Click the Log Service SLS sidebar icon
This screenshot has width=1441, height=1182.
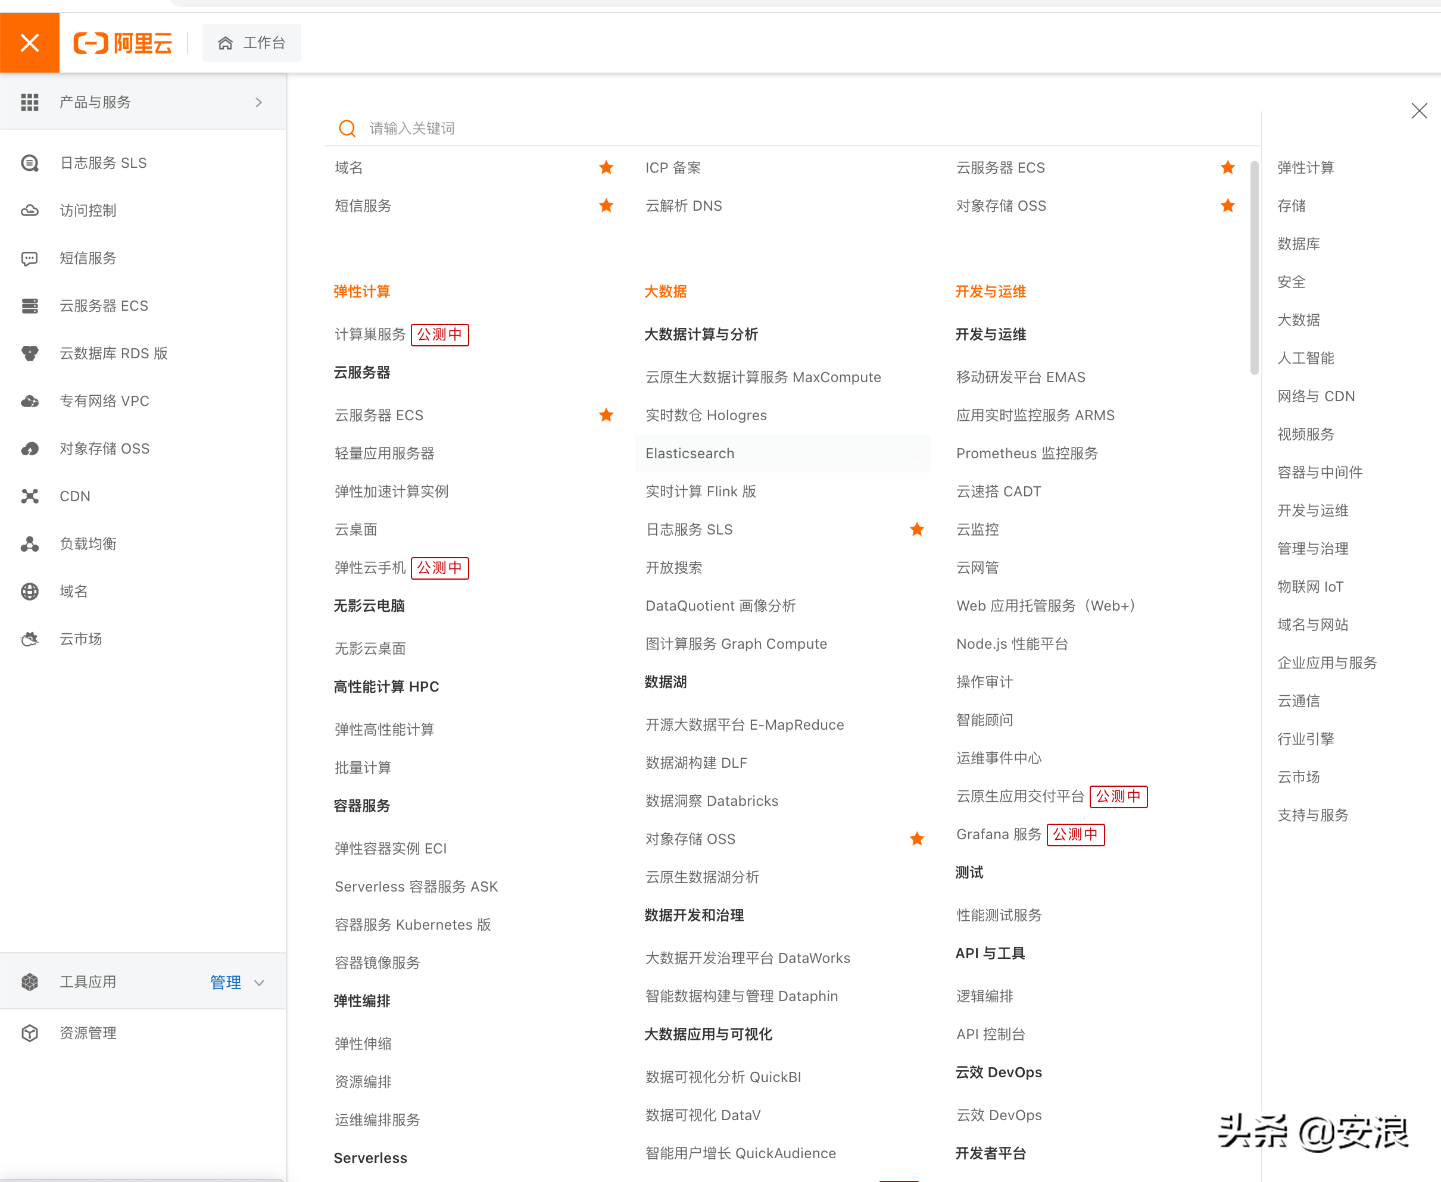[x=29, y=164]
